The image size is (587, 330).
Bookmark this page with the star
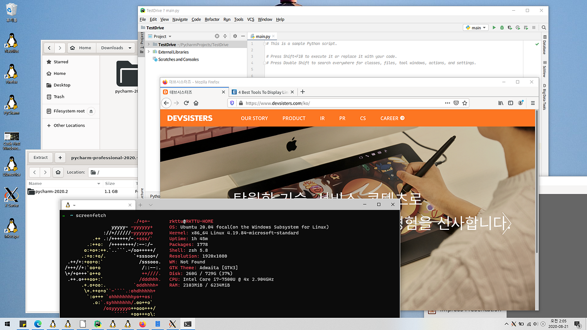(x=465, y=103)
